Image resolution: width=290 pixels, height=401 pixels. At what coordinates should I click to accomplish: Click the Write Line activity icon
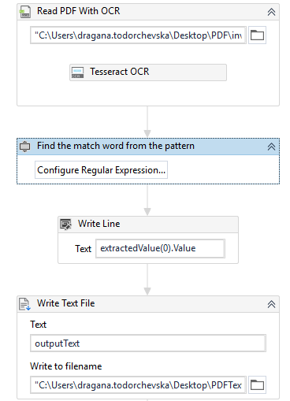click(x=65, y=225)
